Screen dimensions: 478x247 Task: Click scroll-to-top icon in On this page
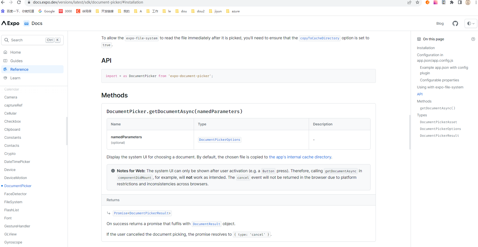pyautogui.click(x=473, y=39)
